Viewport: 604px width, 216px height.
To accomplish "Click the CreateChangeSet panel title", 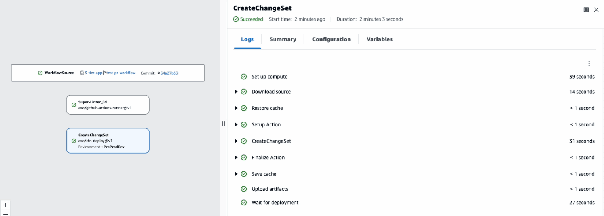I will point(262,8).
